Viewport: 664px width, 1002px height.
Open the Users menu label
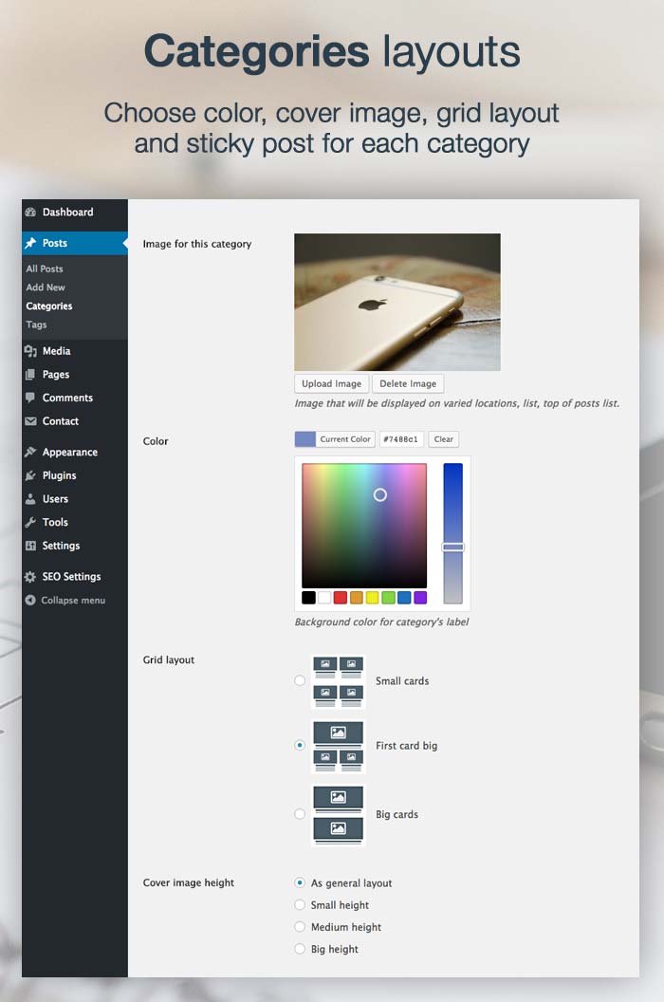pyautogui.click(x=55, y=499)
